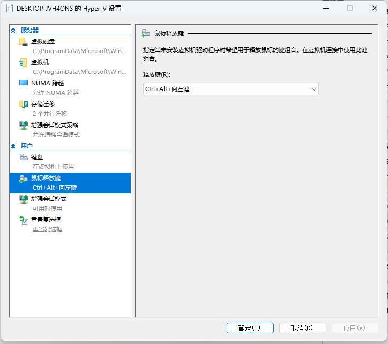The height and width of the screenshot is (344, 388).
Task: Click the description paragraph starting with 指定当未安装
Action: (255, 54)
